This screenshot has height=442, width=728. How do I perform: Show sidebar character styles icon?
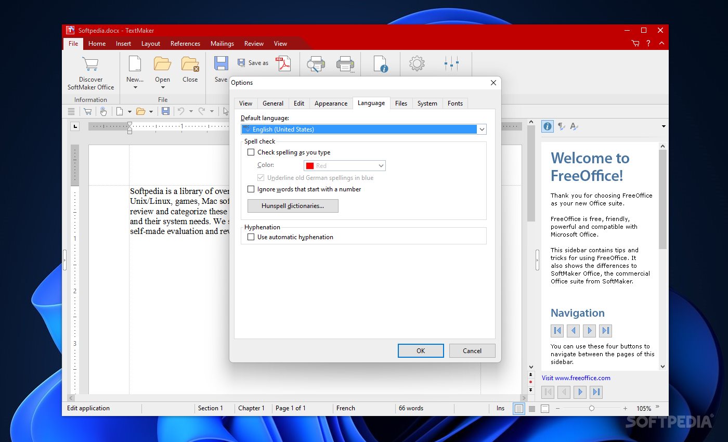pyautogui.click(x=574, y=126)
